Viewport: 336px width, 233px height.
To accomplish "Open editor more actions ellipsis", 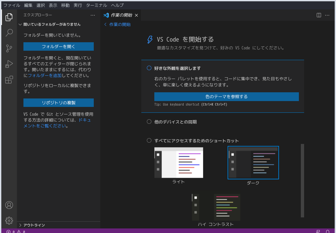I will pyautogui.click(x=327, y=15).
